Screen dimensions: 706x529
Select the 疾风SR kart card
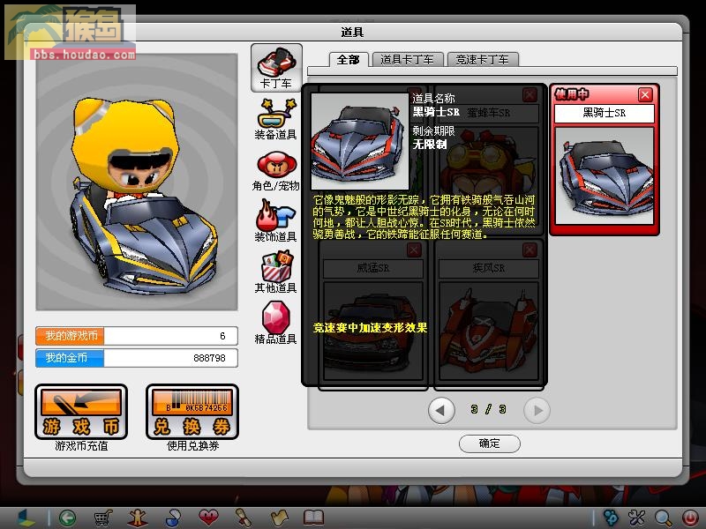(x=489, y=316)
